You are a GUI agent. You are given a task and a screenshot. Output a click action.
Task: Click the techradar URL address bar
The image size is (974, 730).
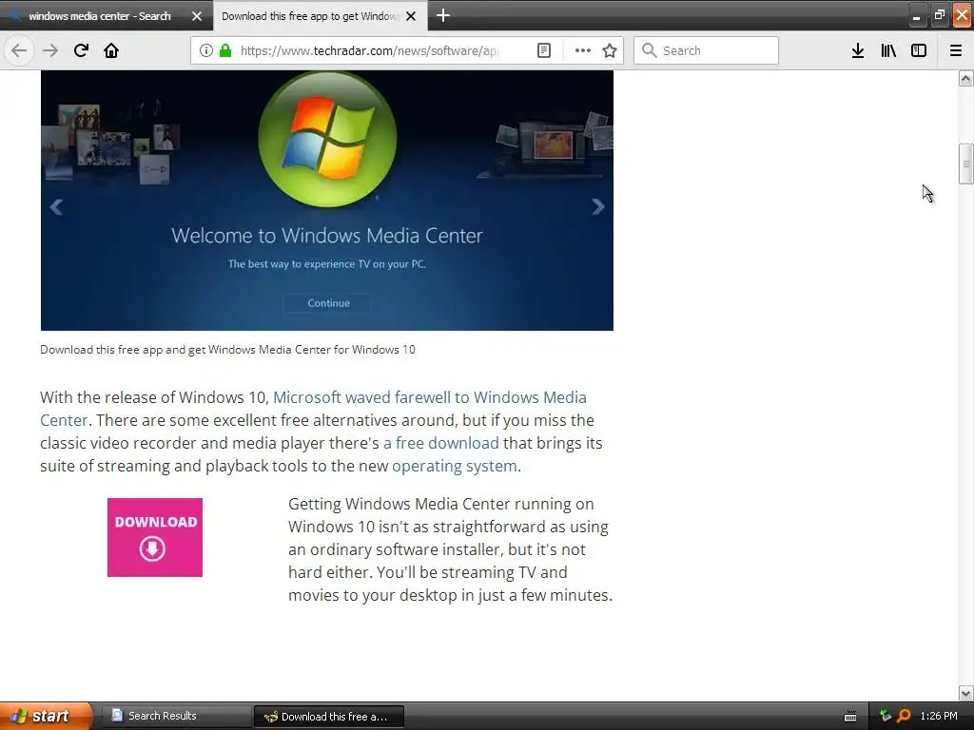(x=369, y=50)
